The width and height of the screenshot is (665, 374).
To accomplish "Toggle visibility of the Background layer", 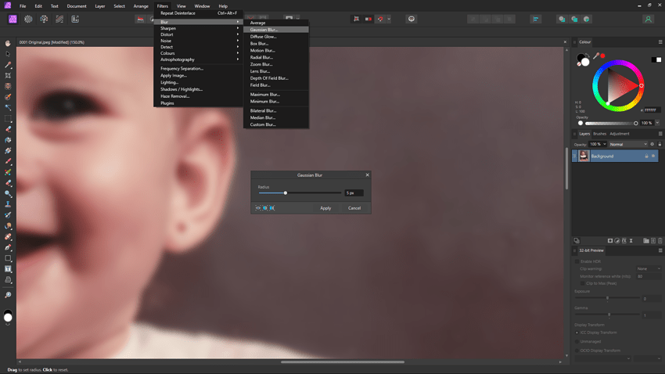I will [x=653, y=156].
